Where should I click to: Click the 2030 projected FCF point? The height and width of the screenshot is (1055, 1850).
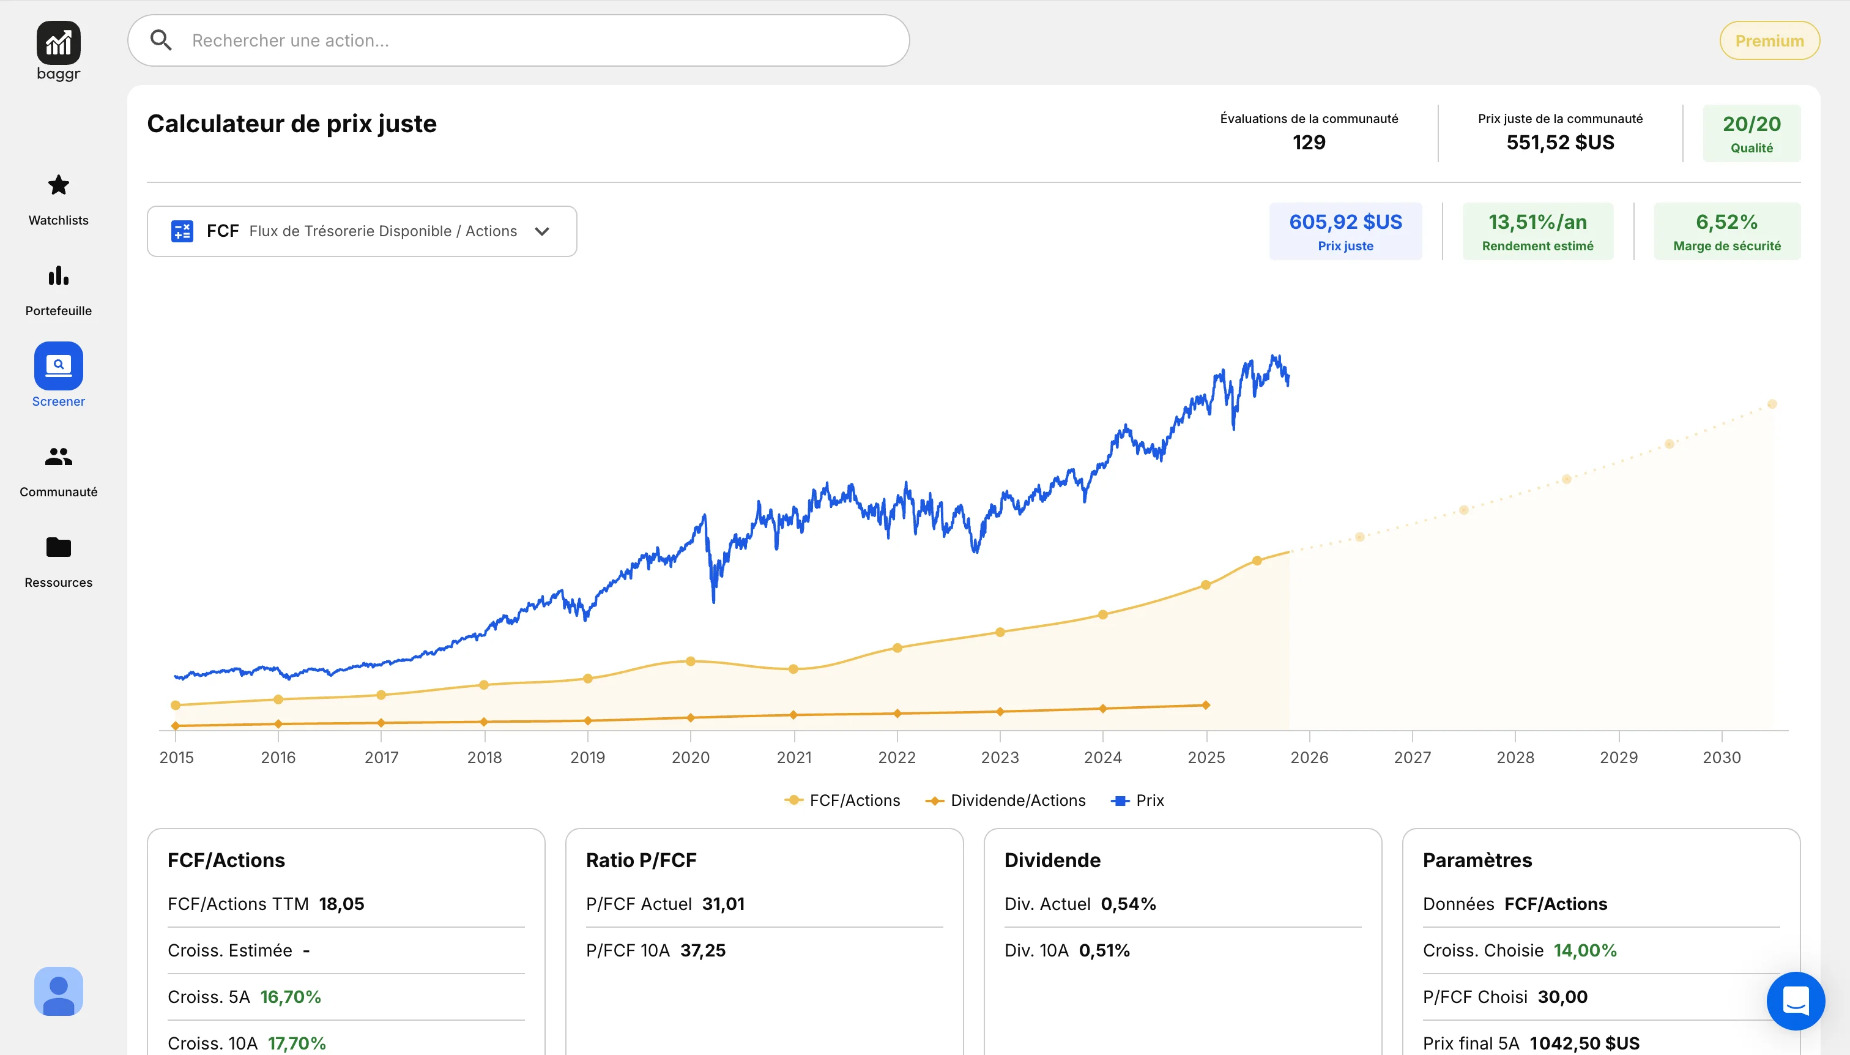coord(1772,404)
